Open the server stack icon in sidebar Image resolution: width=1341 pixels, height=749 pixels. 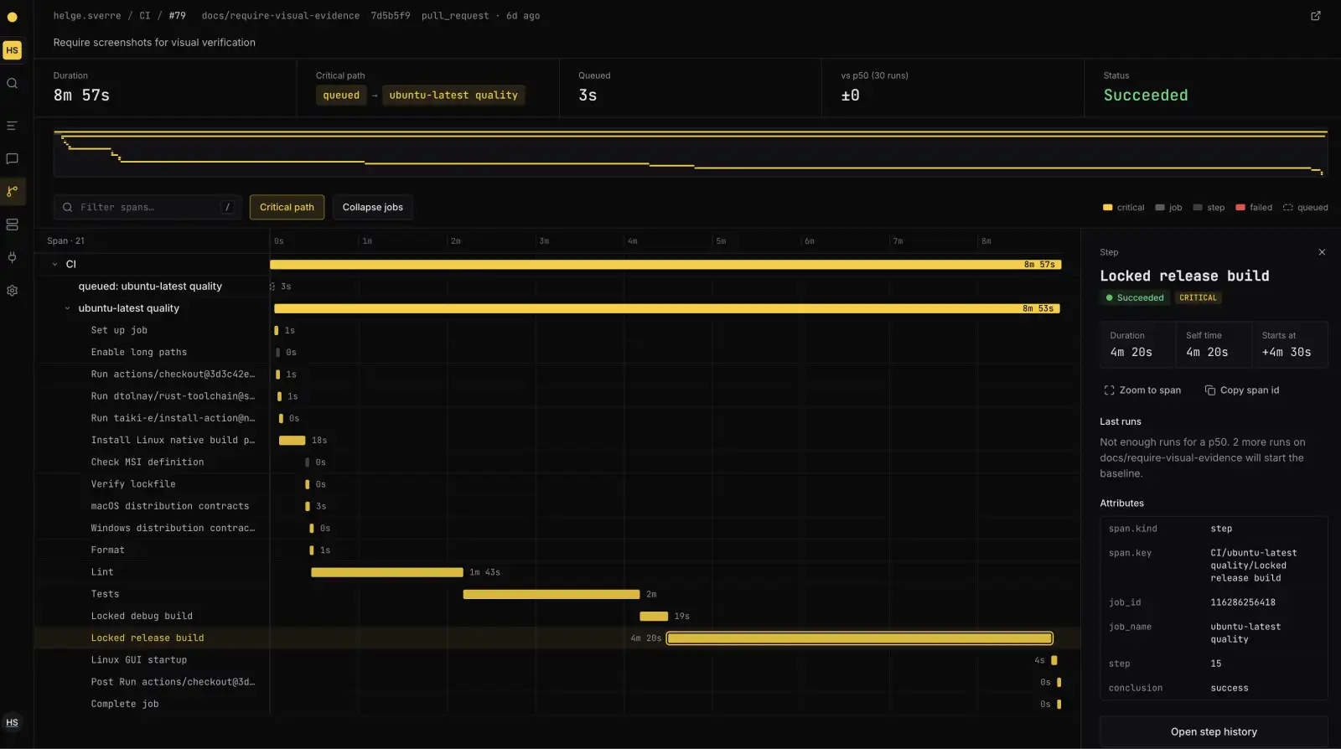click(x=12, y=225)
